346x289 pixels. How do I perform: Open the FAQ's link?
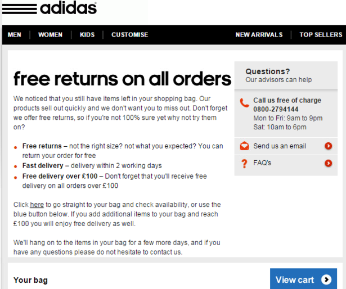[x=262, y=163]
